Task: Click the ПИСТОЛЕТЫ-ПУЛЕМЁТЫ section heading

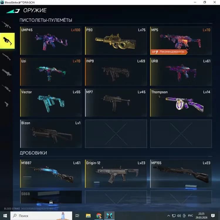Action: (x=46, y=20)
